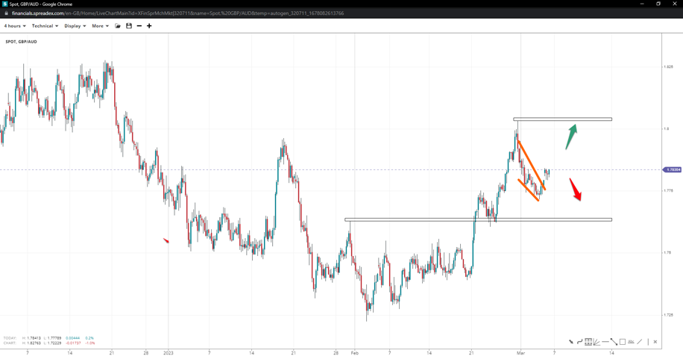Save chart with the floppy disk icon
The height and width of the screenshot is (356, 683).
click(x=129, y=26)
